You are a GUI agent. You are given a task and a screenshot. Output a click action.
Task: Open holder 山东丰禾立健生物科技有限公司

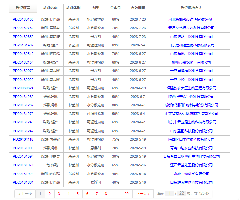[191, 122]
